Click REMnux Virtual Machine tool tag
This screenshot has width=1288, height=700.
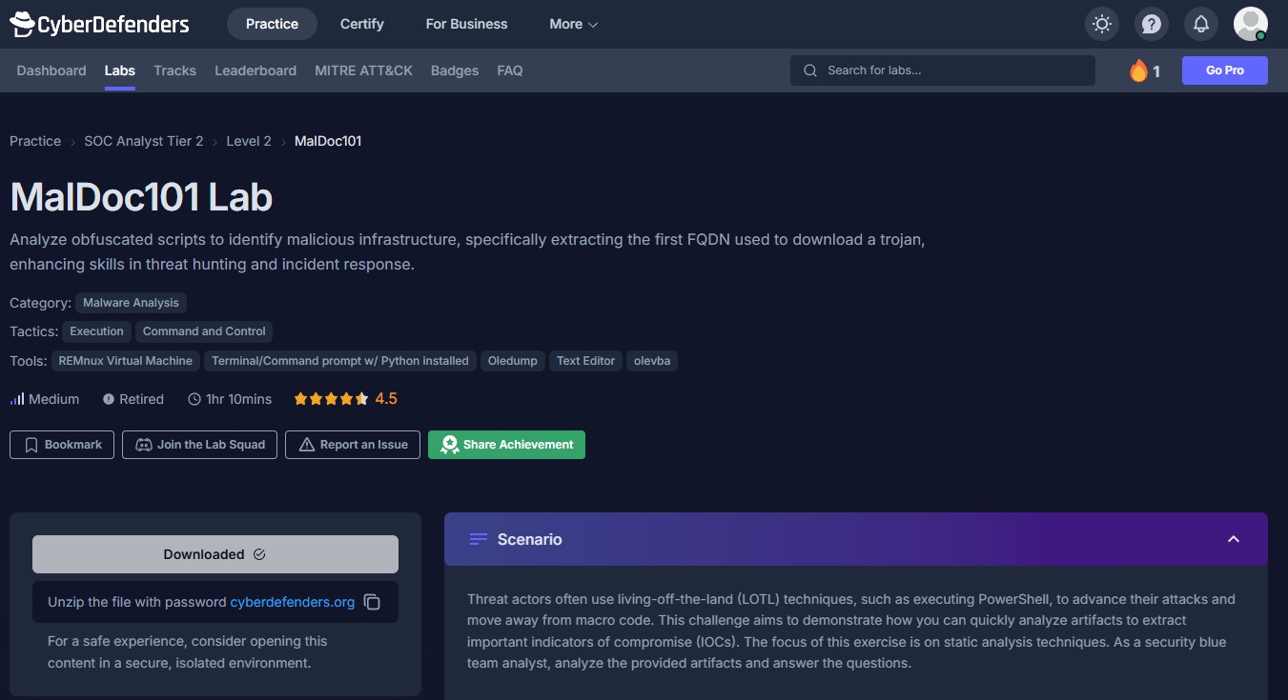(x=125, y=361)
